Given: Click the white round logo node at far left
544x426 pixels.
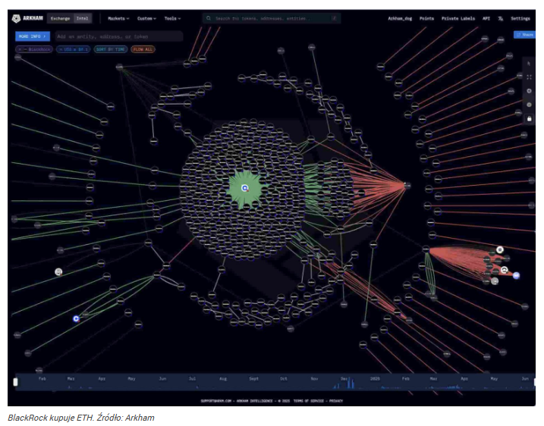Looking at the screenshot, I should tap(58, 272).
